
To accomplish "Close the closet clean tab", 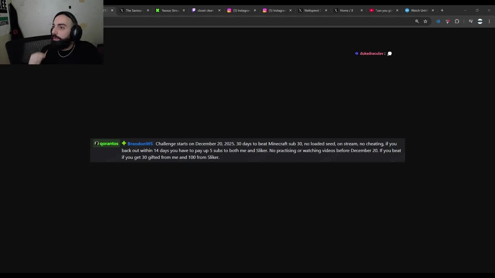I will [219, 10].
